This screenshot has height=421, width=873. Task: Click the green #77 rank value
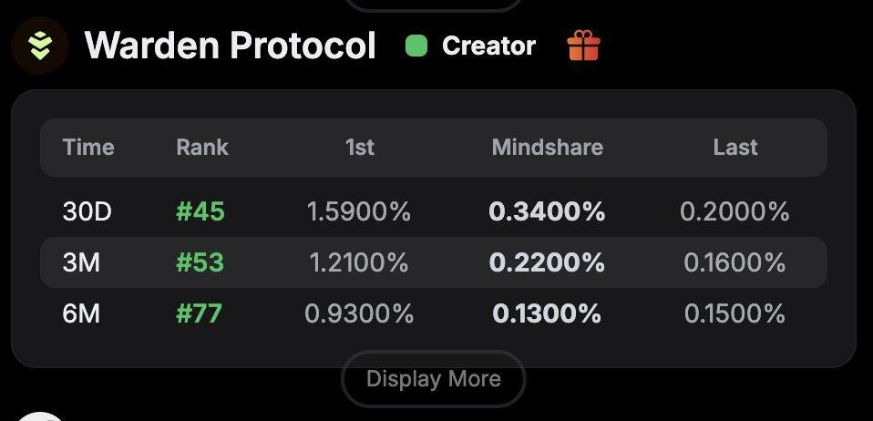200,314
